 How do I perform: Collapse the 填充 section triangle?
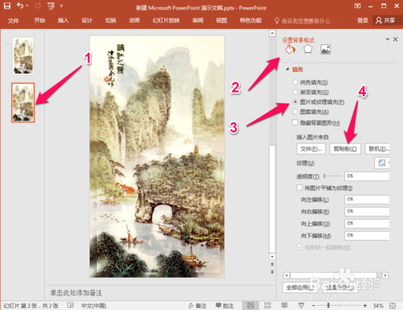click(x=287, y=69)
